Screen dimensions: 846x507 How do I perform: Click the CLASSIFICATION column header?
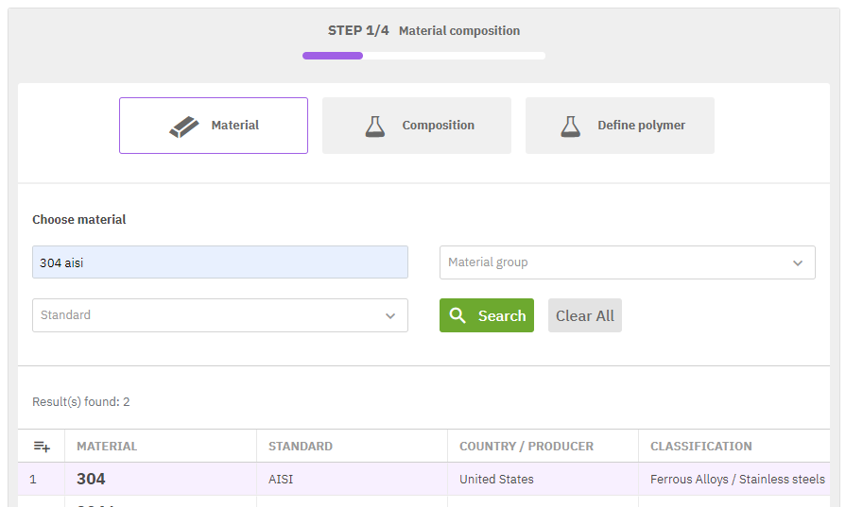pos(700,446)
